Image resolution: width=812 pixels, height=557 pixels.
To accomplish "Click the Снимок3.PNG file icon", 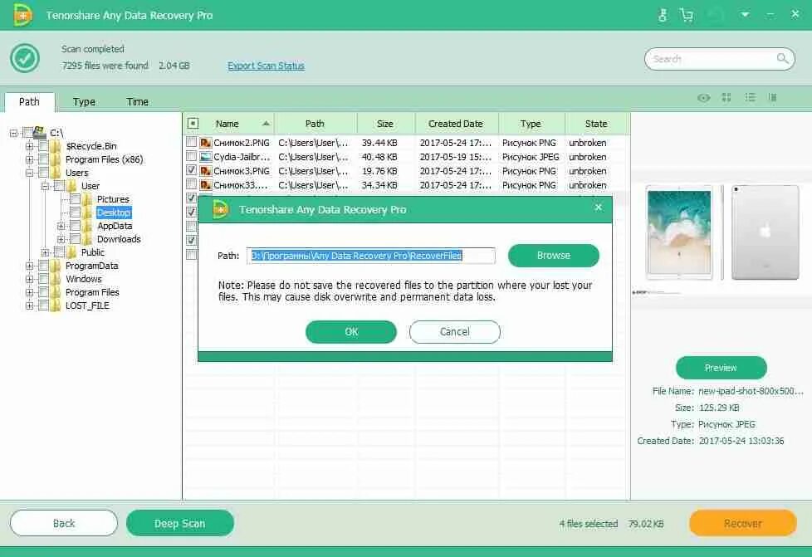I will pyautogui.click(x=206, y=171).
